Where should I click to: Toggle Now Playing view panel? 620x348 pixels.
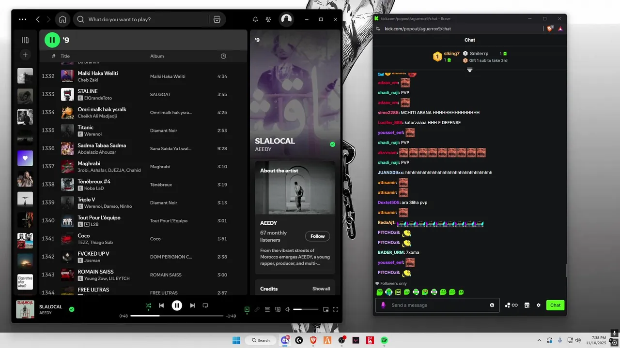(x=247, y=309)
